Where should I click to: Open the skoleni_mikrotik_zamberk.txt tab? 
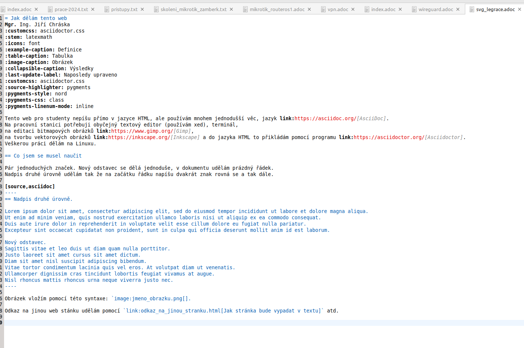[x=193, y=9]
